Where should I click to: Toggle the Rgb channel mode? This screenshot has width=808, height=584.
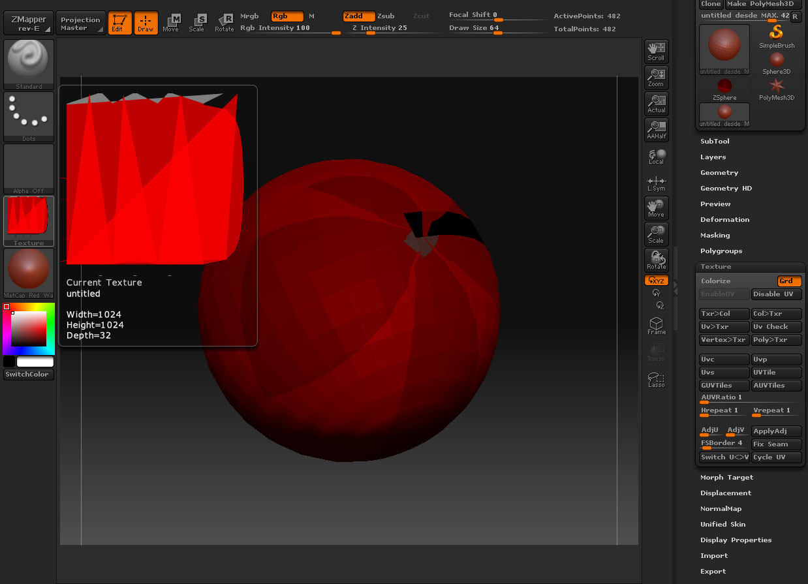click(x=287, y=16)
